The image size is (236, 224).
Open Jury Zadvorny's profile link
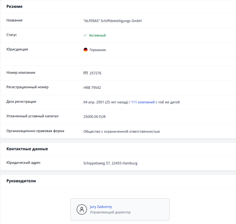point(101,207)
